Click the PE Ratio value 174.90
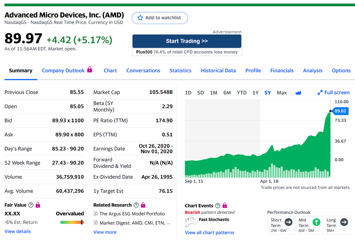This screenshot has width=355, height=240. pos(164,120)
